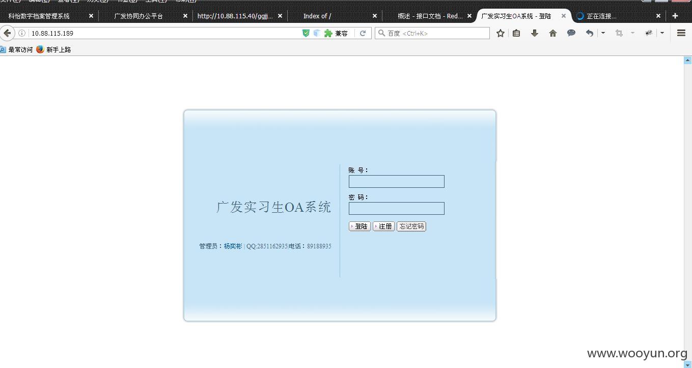Close the 正在连接 tab
Screen dimensions: 692x368
tap(658, 16)
